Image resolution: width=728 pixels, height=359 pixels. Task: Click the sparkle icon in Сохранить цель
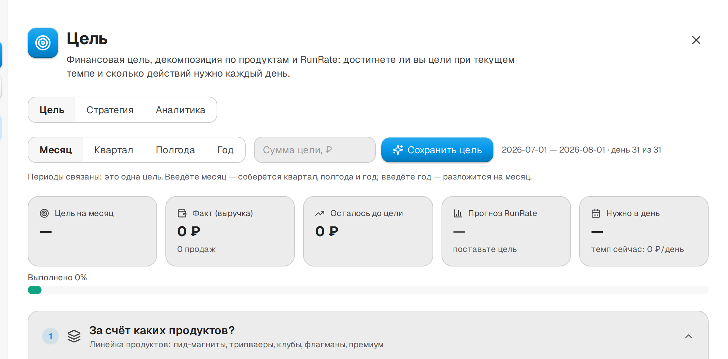(x=398, y=150)
